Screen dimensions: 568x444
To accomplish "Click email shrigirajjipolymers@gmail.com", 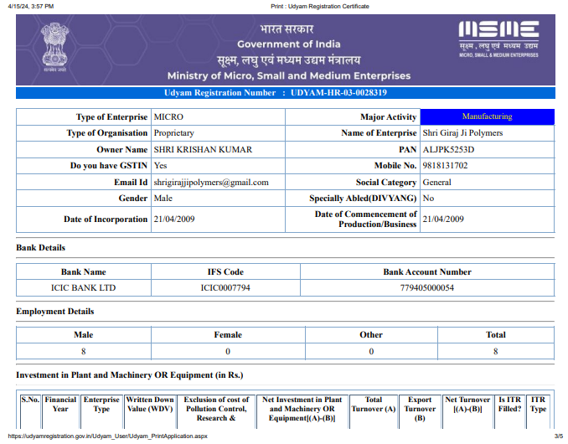I will click(x=211, y=183).
